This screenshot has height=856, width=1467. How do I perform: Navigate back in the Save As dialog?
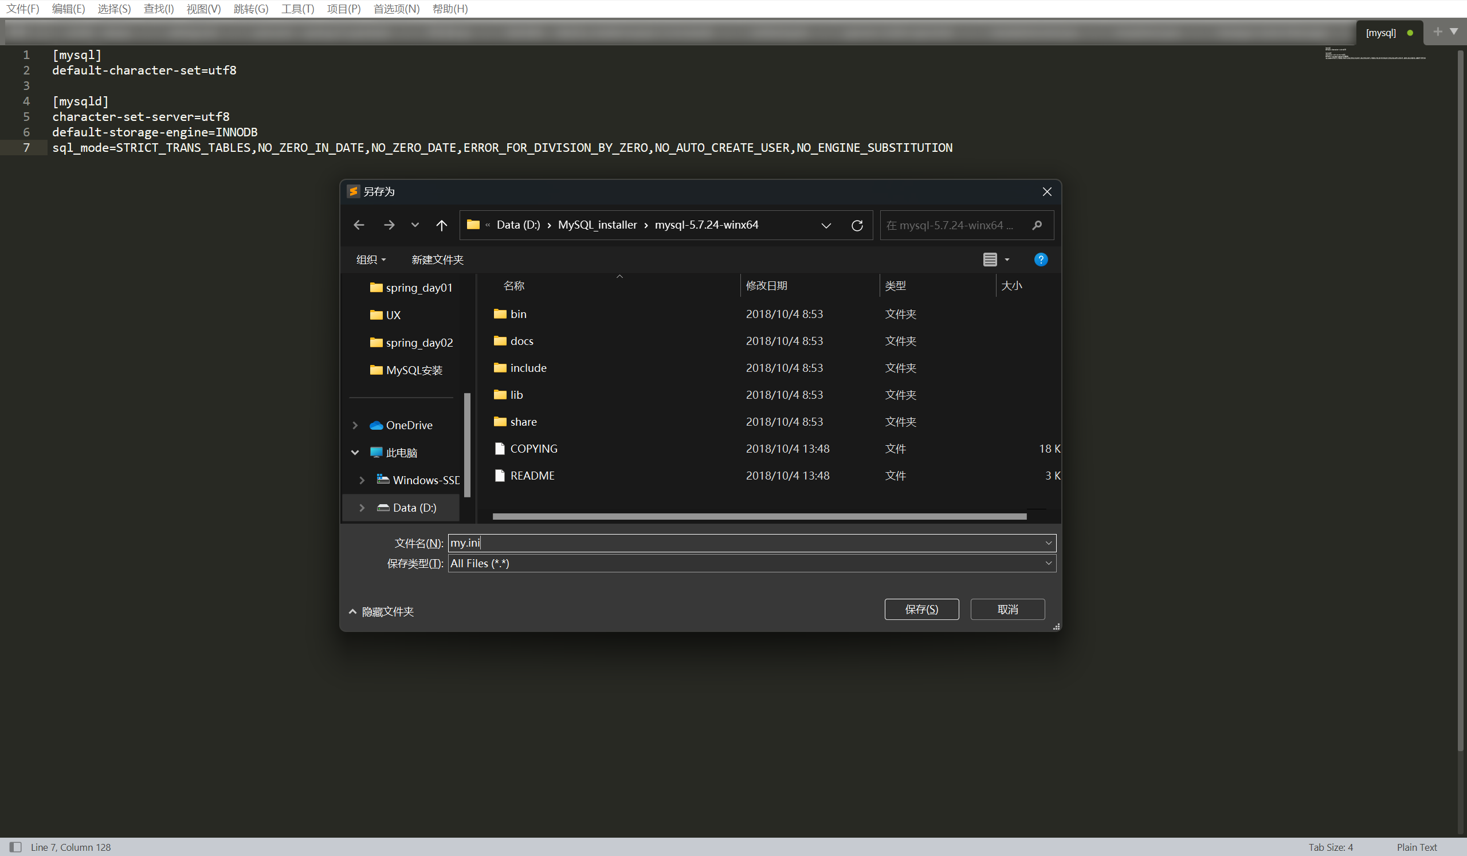359,225
